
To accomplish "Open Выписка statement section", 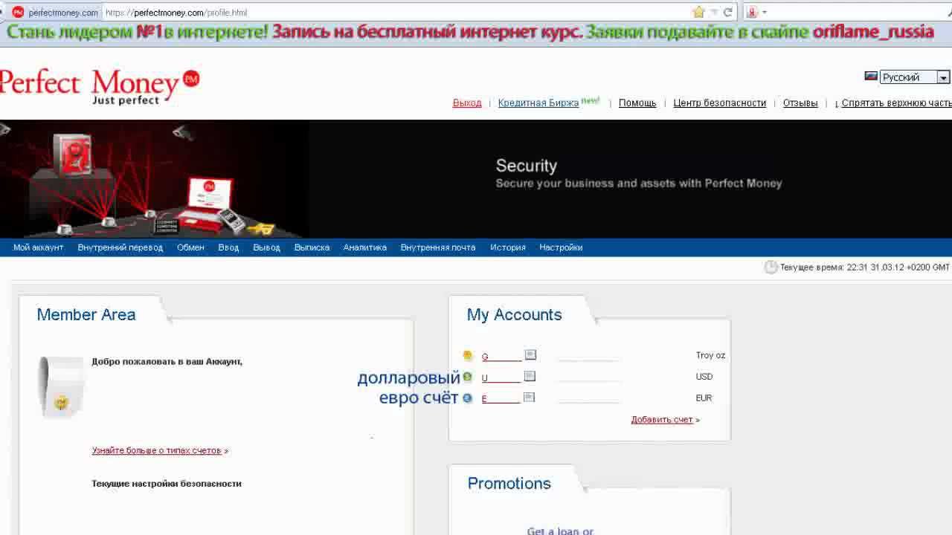I will tap(312, 247).
